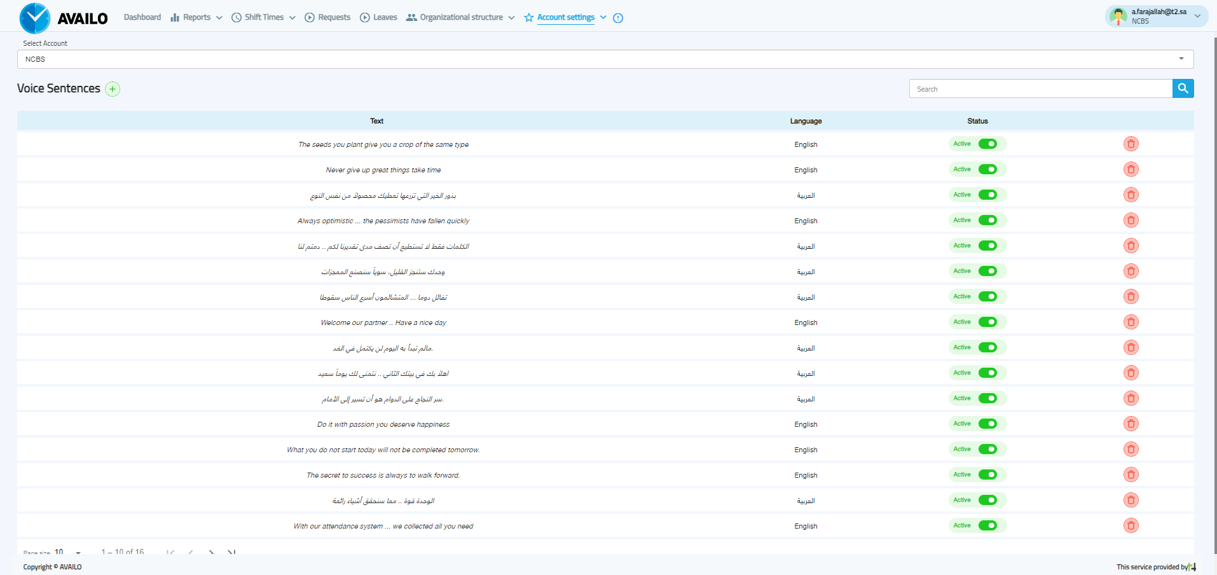This screenshot has height=575, width=1217.
Task: Click the search magnifier button
Action: (x=1183, y=88)
